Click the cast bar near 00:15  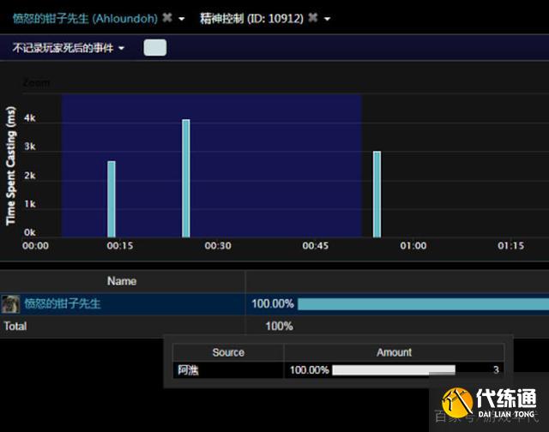point(112,199)
